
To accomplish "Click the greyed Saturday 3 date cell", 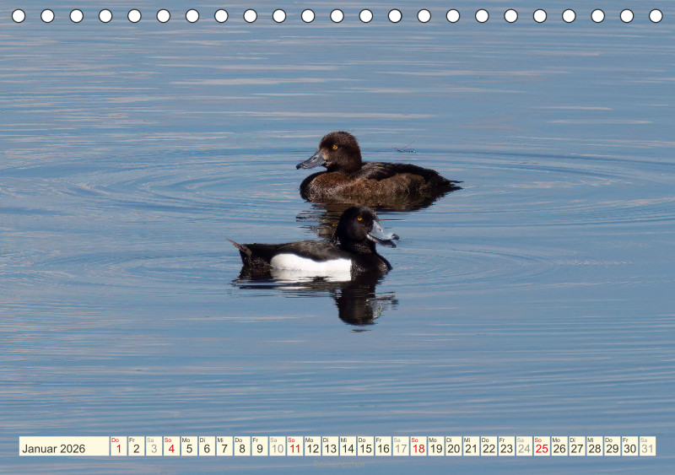I will [154, 446].
